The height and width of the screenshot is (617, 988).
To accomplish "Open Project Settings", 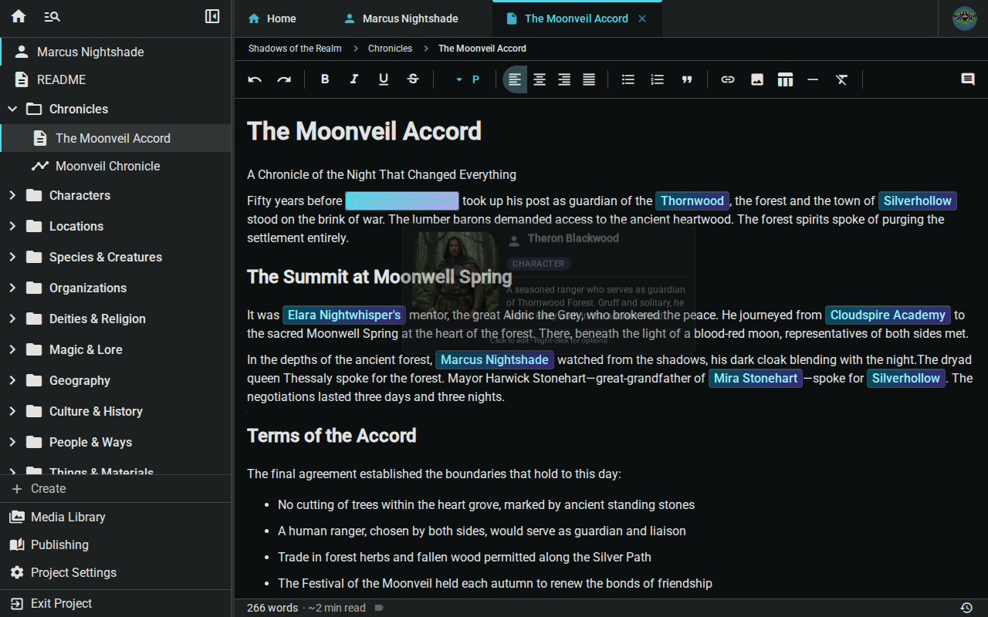I will [x=116, y=572].
